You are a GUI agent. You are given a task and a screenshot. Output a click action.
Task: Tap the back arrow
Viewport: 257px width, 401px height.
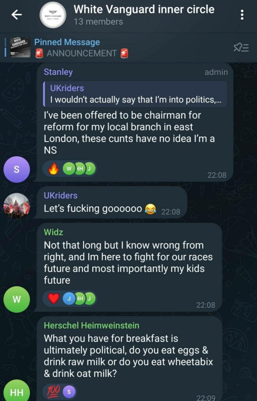16,15
